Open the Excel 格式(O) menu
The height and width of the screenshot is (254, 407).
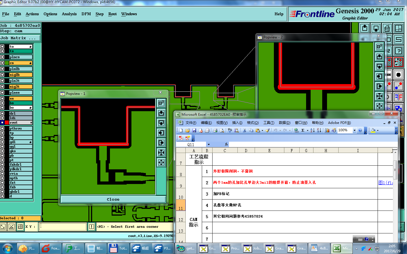(x=253, y=123)
